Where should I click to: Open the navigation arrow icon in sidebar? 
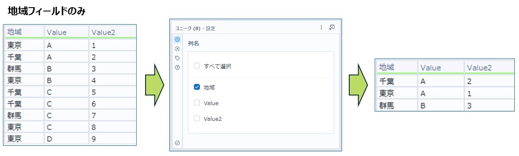pos(177,49)
